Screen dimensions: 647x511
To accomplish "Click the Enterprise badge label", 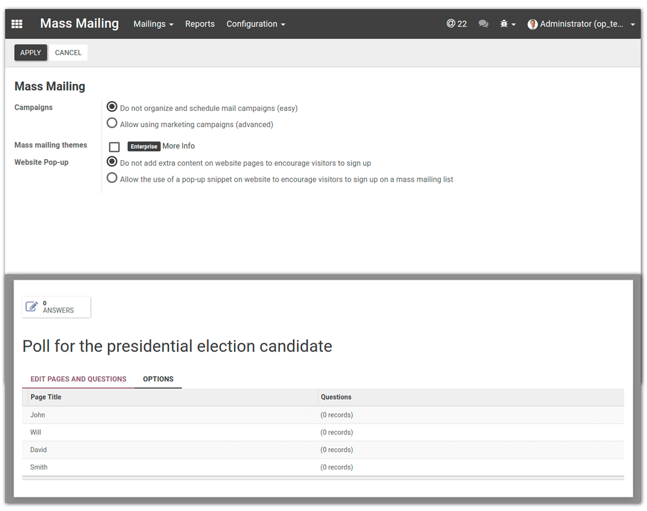I will point(144,146).
